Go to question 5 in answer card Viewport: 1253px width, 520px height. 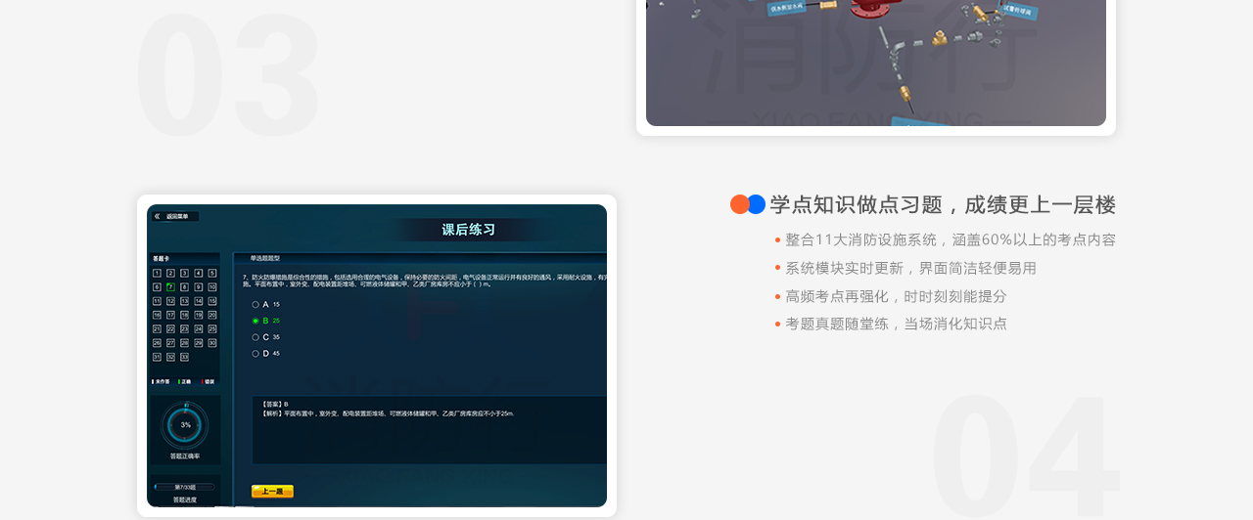tap(212, 273)
